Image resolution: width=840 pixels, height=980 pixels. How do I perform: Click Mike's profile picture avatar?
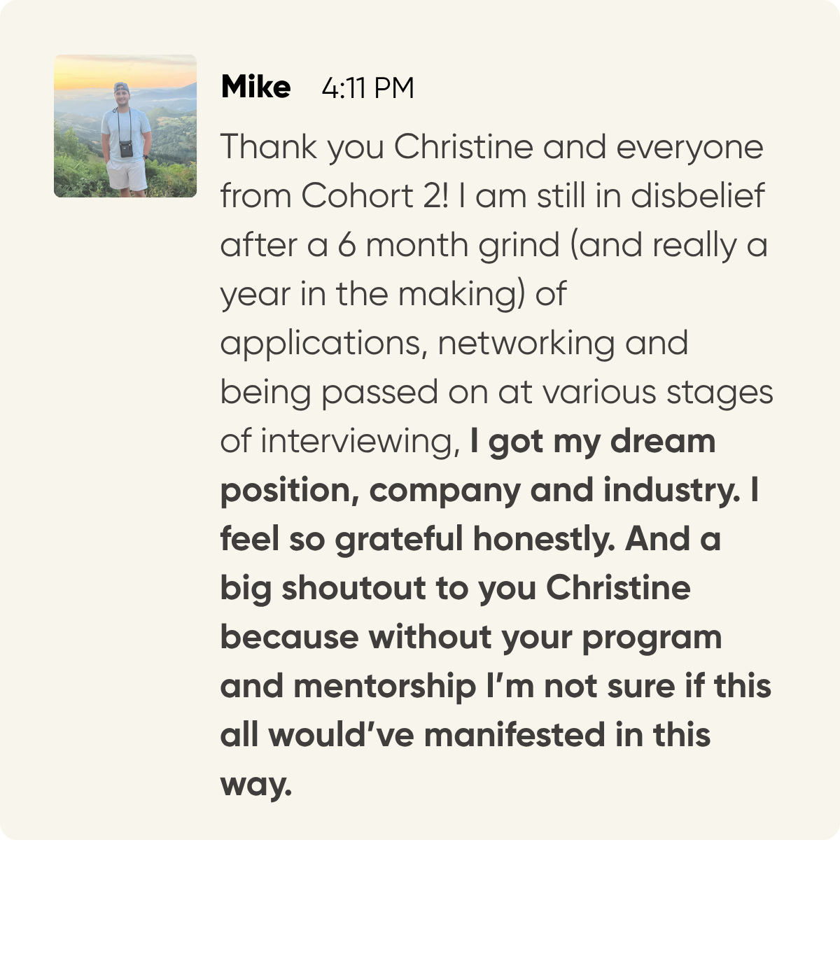pos(125,126)
